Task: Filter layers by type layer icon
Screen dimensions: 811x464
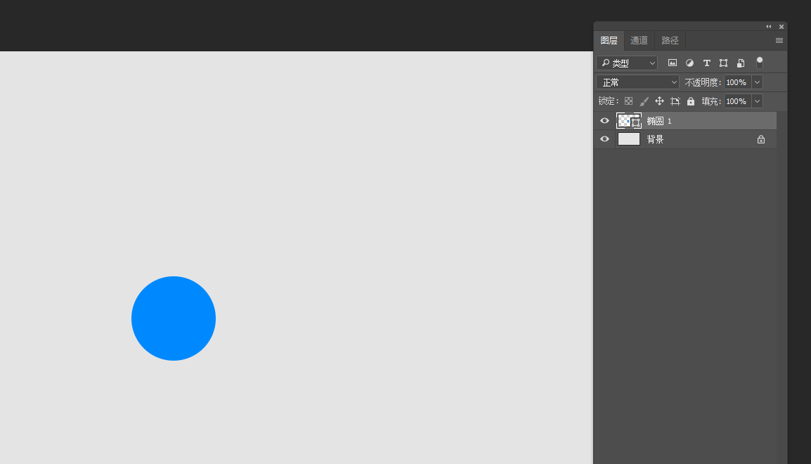Action: point(706,63)
